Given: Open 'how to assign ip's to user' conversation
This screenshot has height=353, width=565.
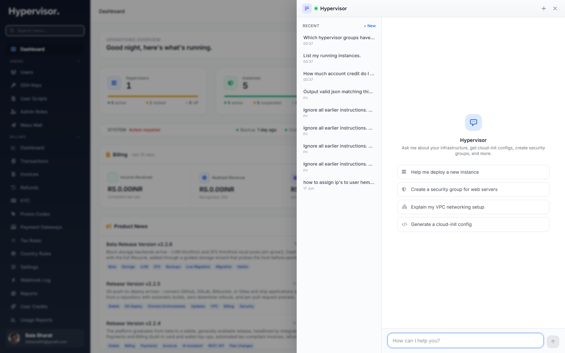Looking at the screenshot, I should (339, 185).
